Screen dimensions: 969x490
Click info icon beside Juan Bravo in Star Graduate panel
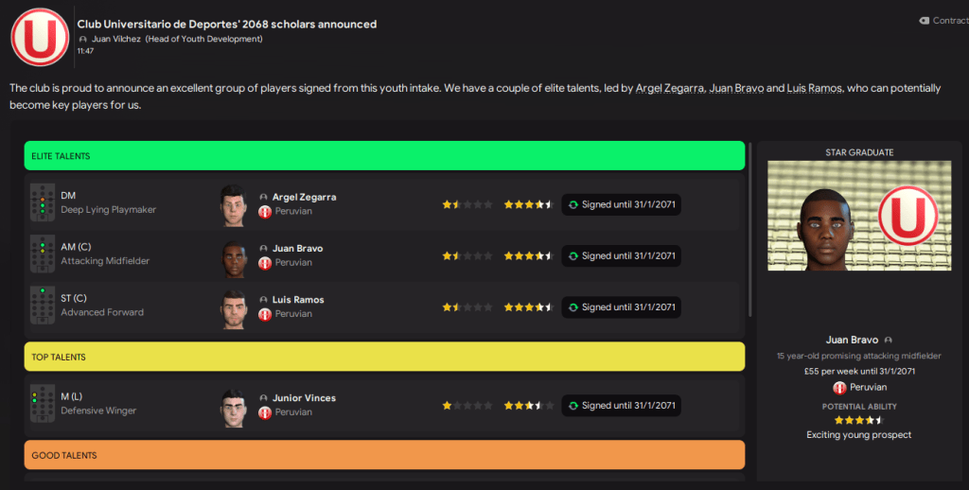click(889, 340)
